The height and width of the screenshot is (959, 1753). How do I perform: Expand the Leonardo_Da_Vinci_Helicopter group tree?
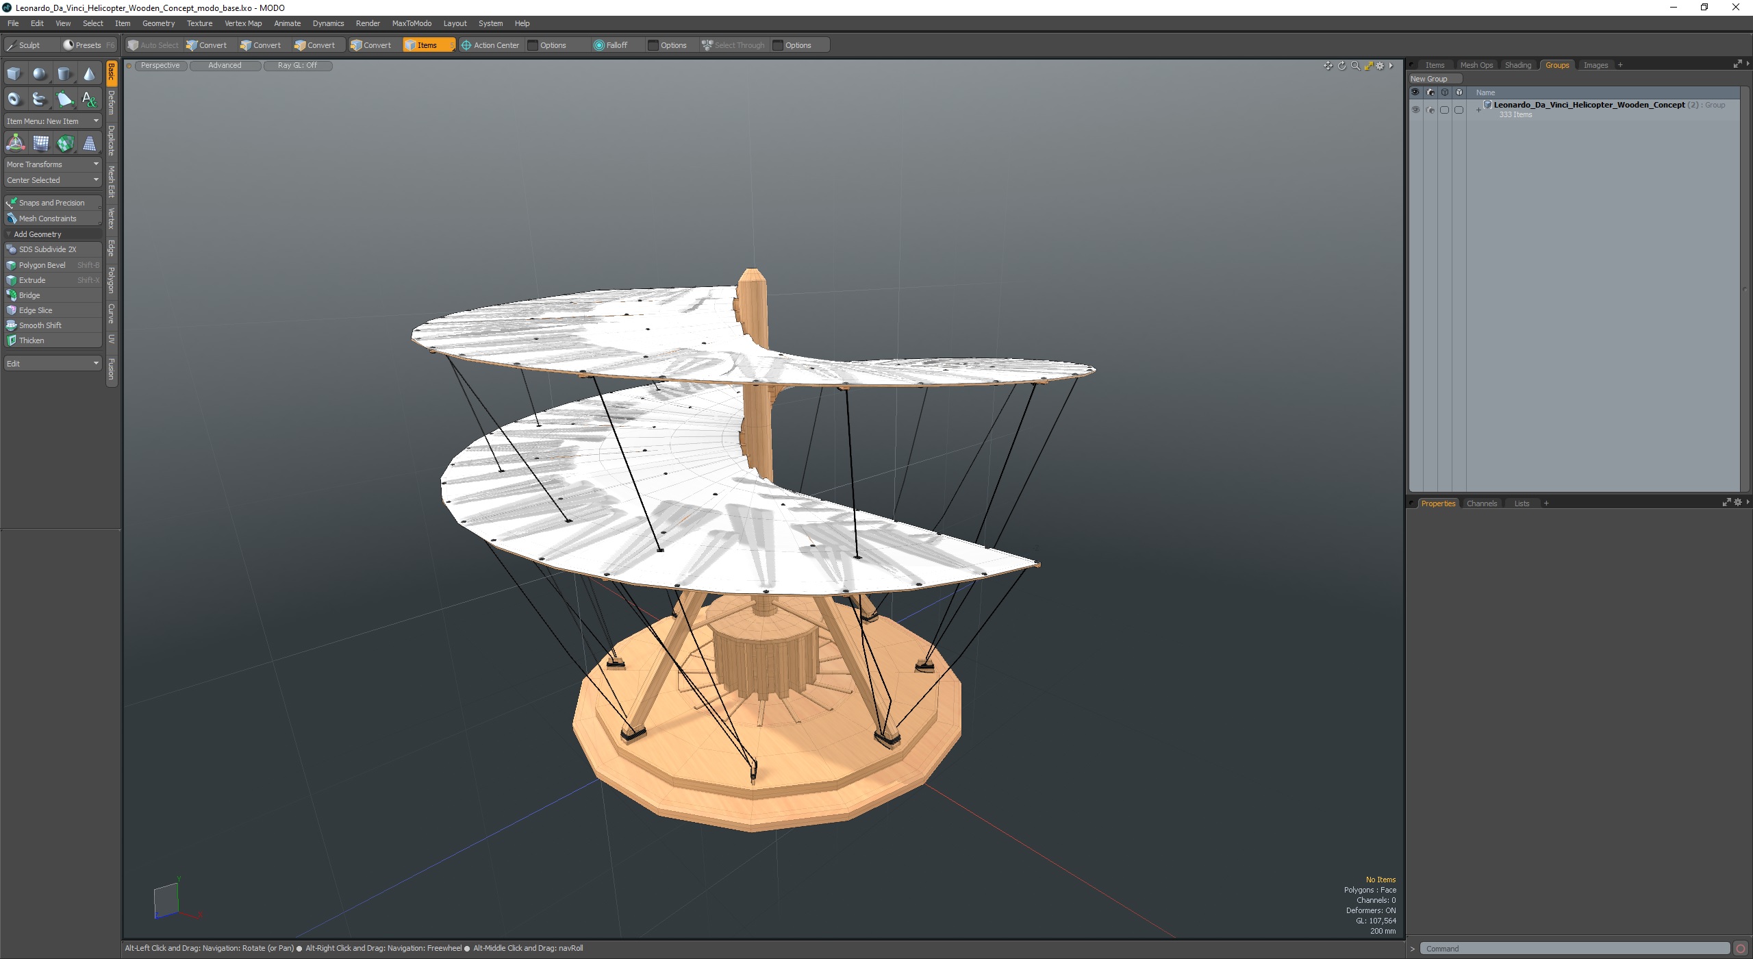(1478, 110)
